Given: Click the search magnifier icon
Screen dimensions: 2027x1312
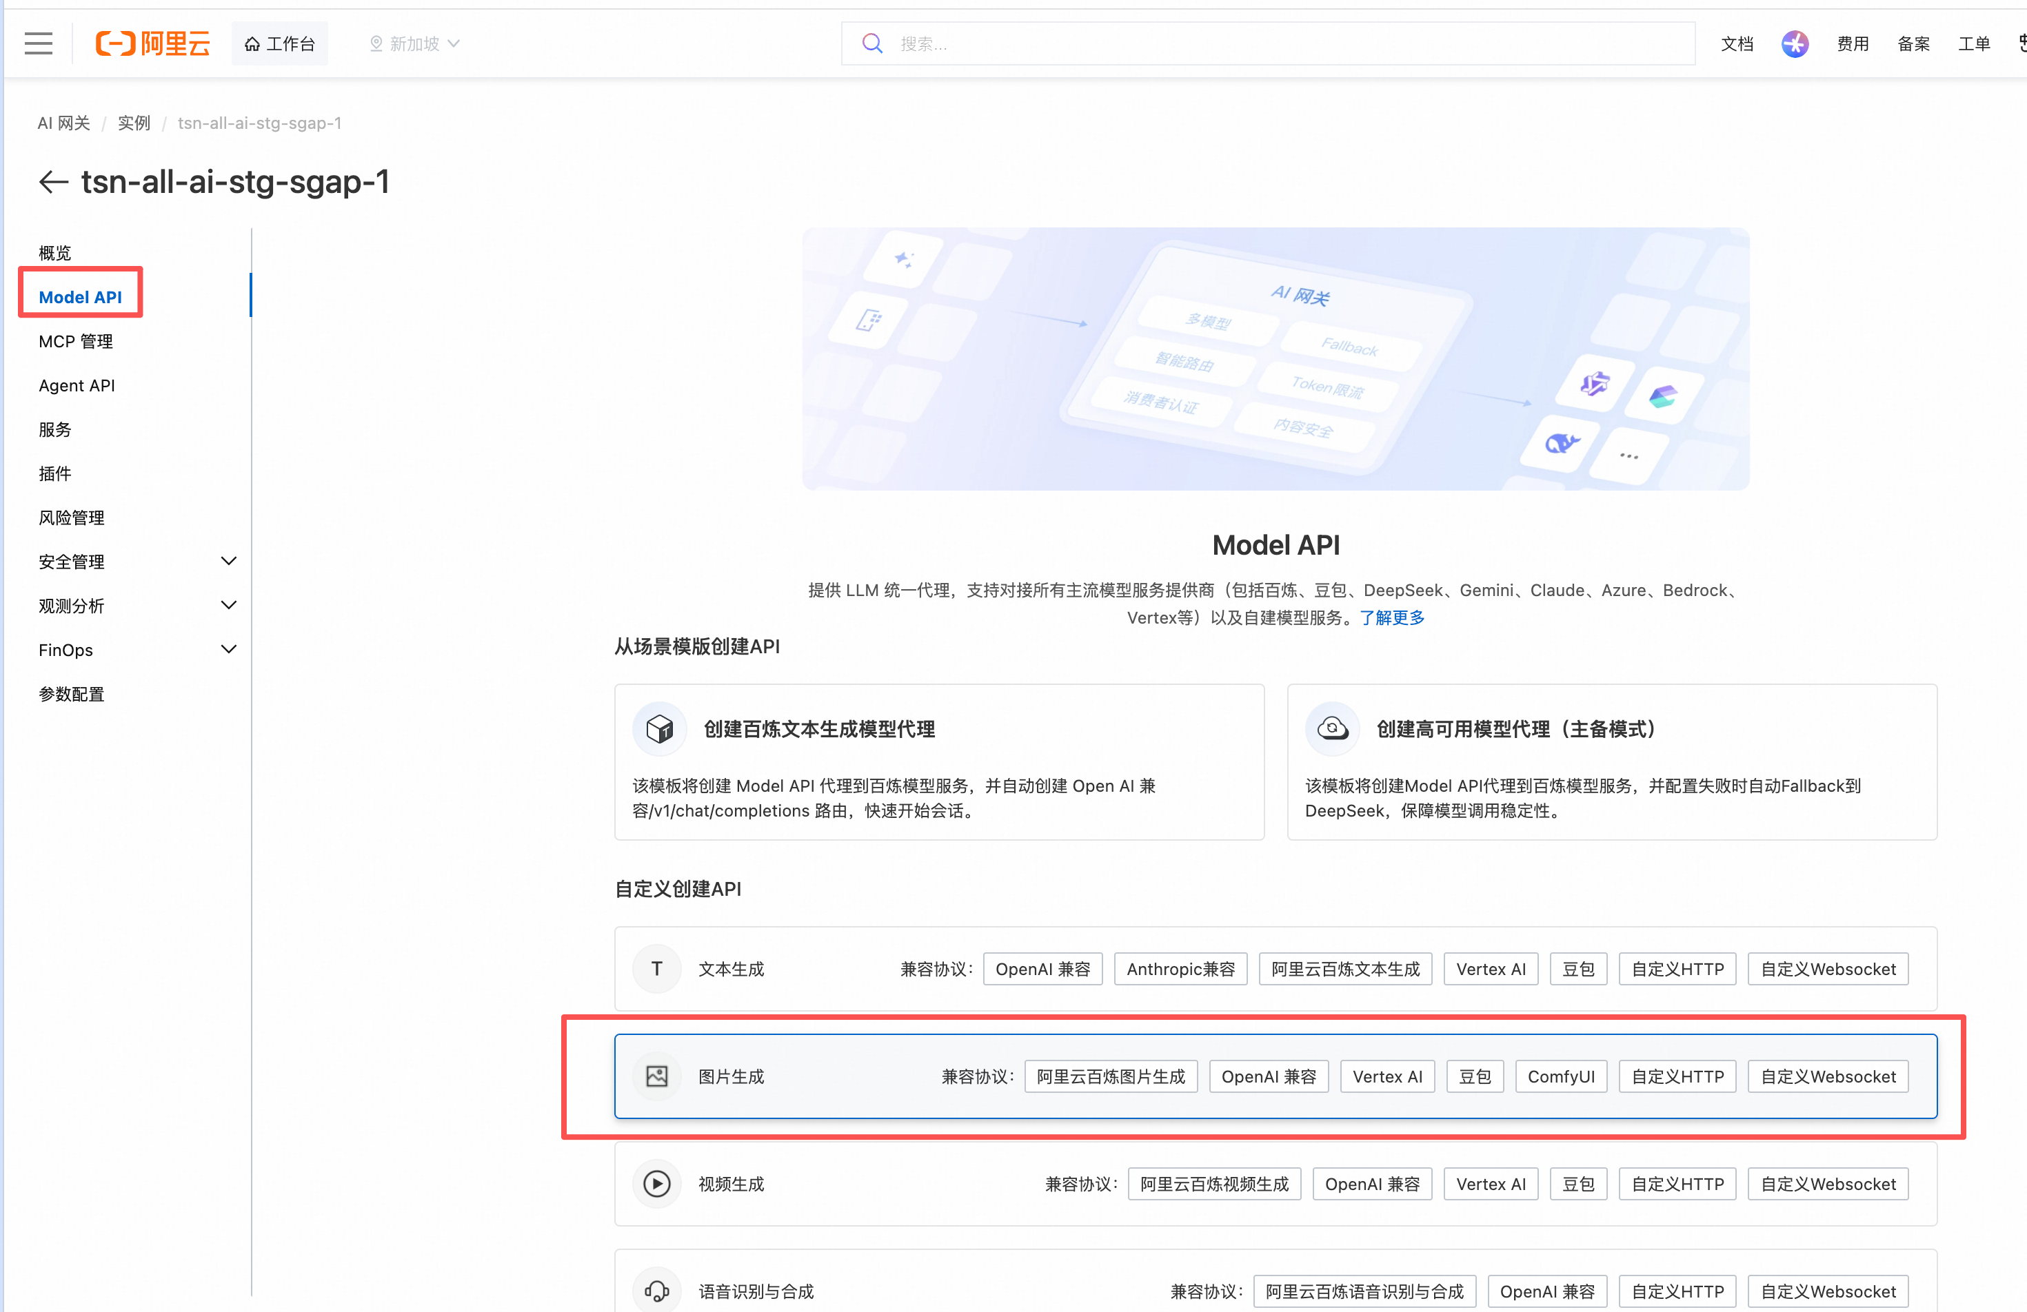Looking at the screenshot, I should tap(871, 43).
